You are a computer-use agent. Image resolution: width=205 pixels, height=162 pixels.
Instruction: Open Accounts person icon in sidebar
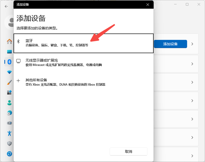point(10,103)
